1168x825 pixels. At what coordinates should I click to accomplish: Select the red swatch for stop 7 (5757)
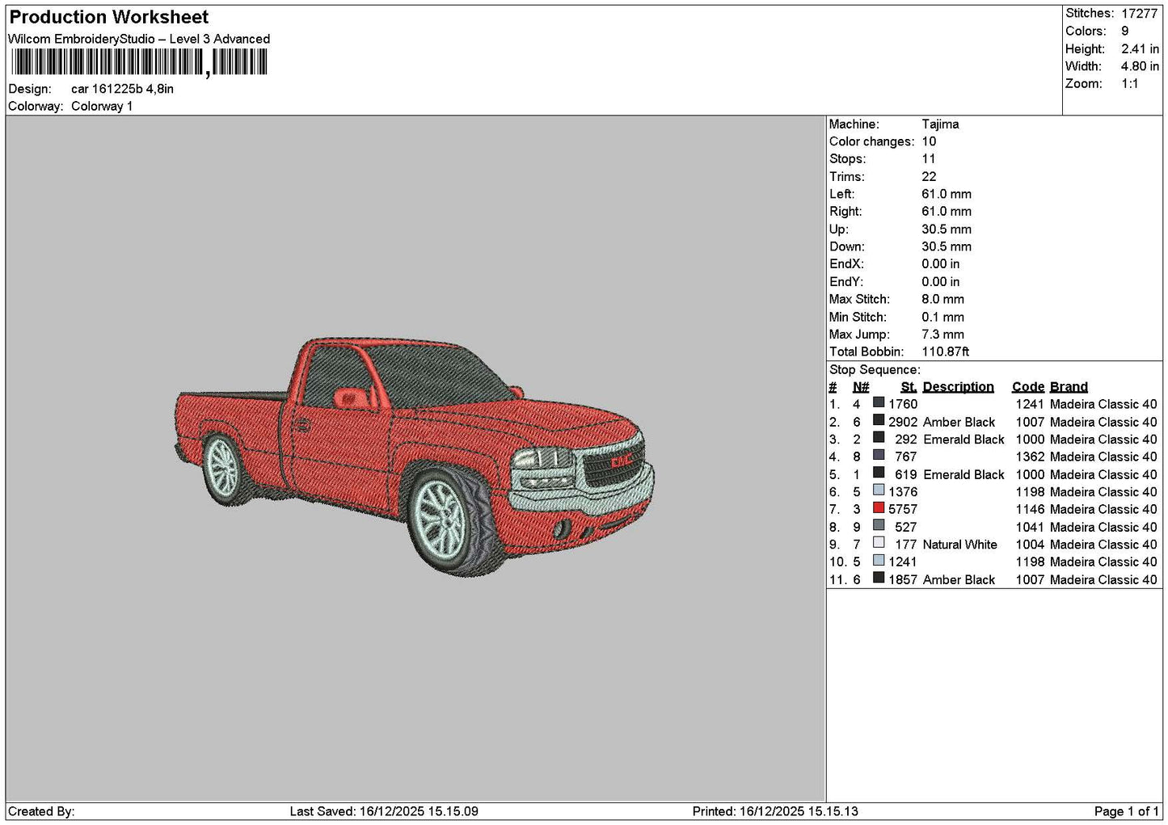pyautogui.click(x=879, y=507)
